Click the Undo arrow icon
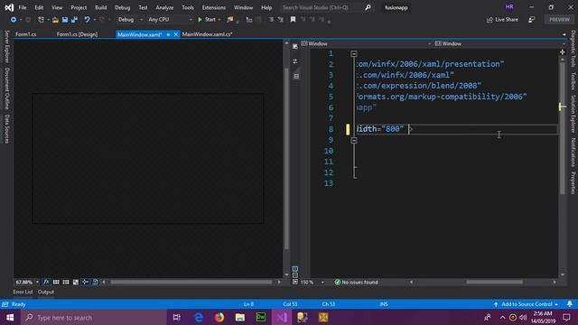The width and height of the screenshot is (578, 325). coord(87,20)
